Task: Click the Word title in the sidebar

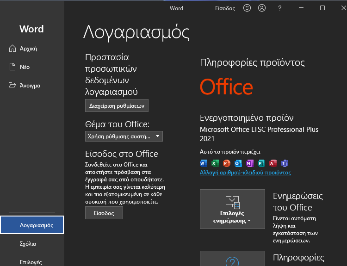Action: pos(31,29)
